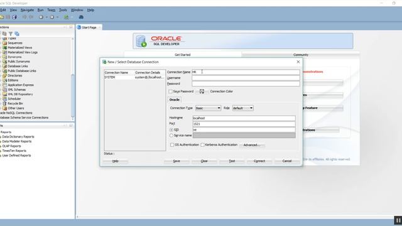Enable the Save Password checkbox
Screen dimensions: 402x226
pos(170,91)
